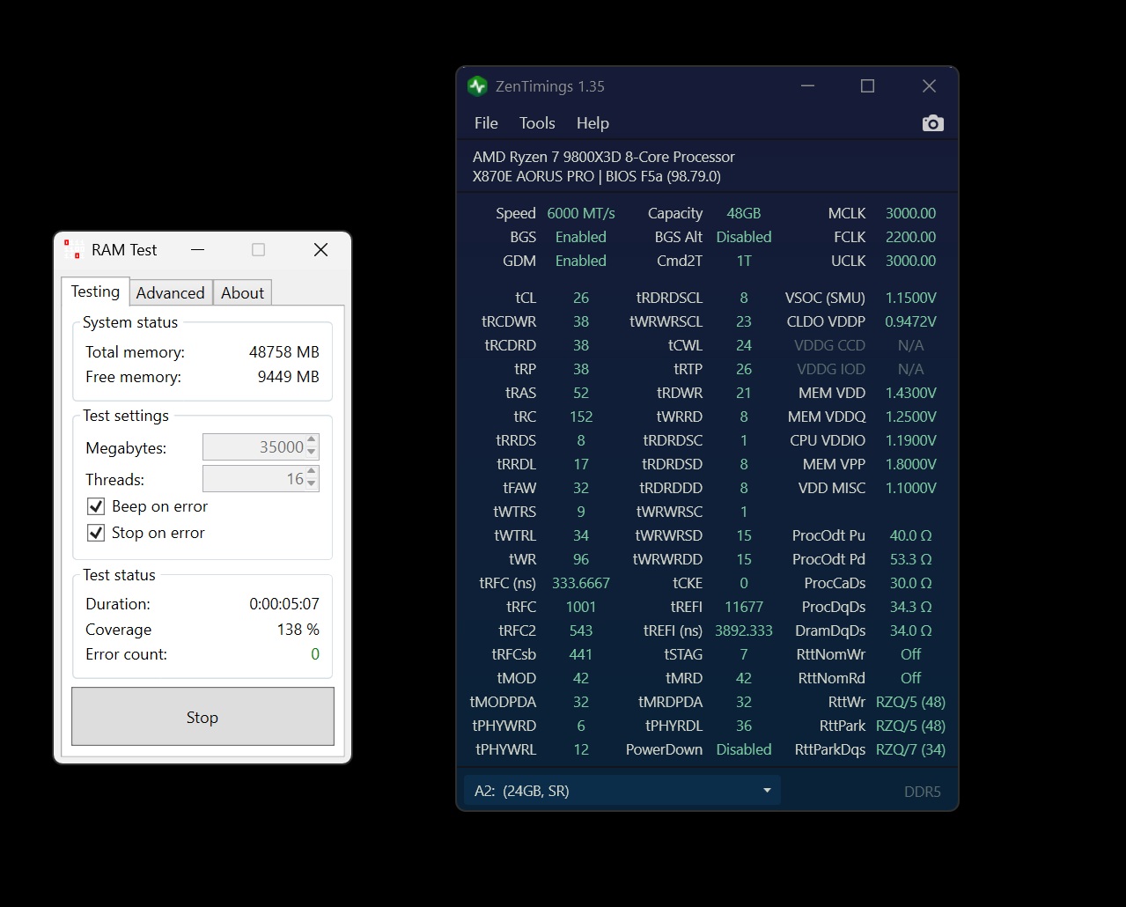The image size is (1126, 907).
Task: Take screenshot with ZenTimings camera icon
Action: 932,123
